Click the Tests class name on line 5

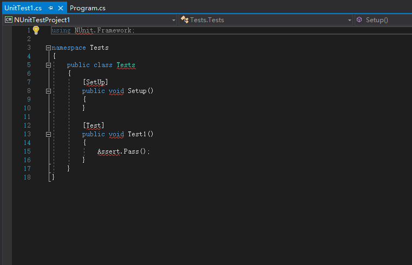tap(126, 65)
